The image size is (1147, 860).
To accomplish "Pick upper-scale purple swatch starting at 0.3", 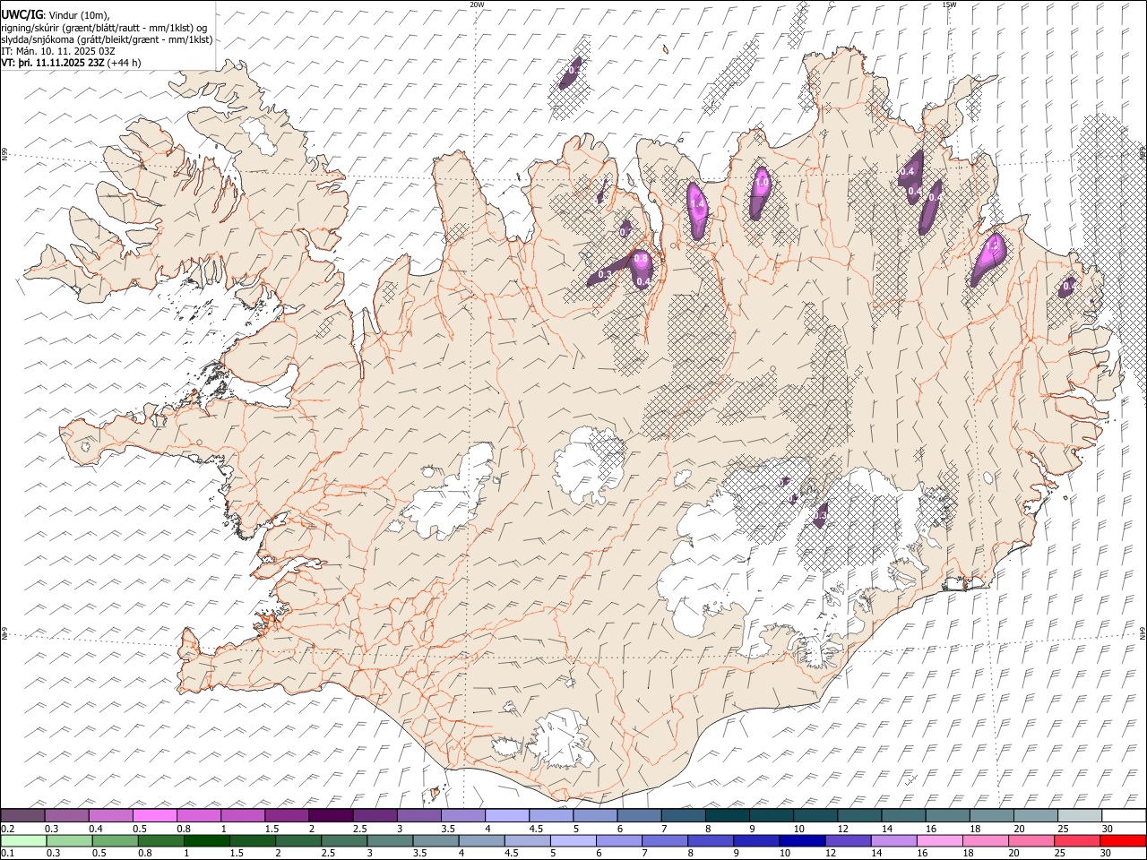I will click(66, 815).
